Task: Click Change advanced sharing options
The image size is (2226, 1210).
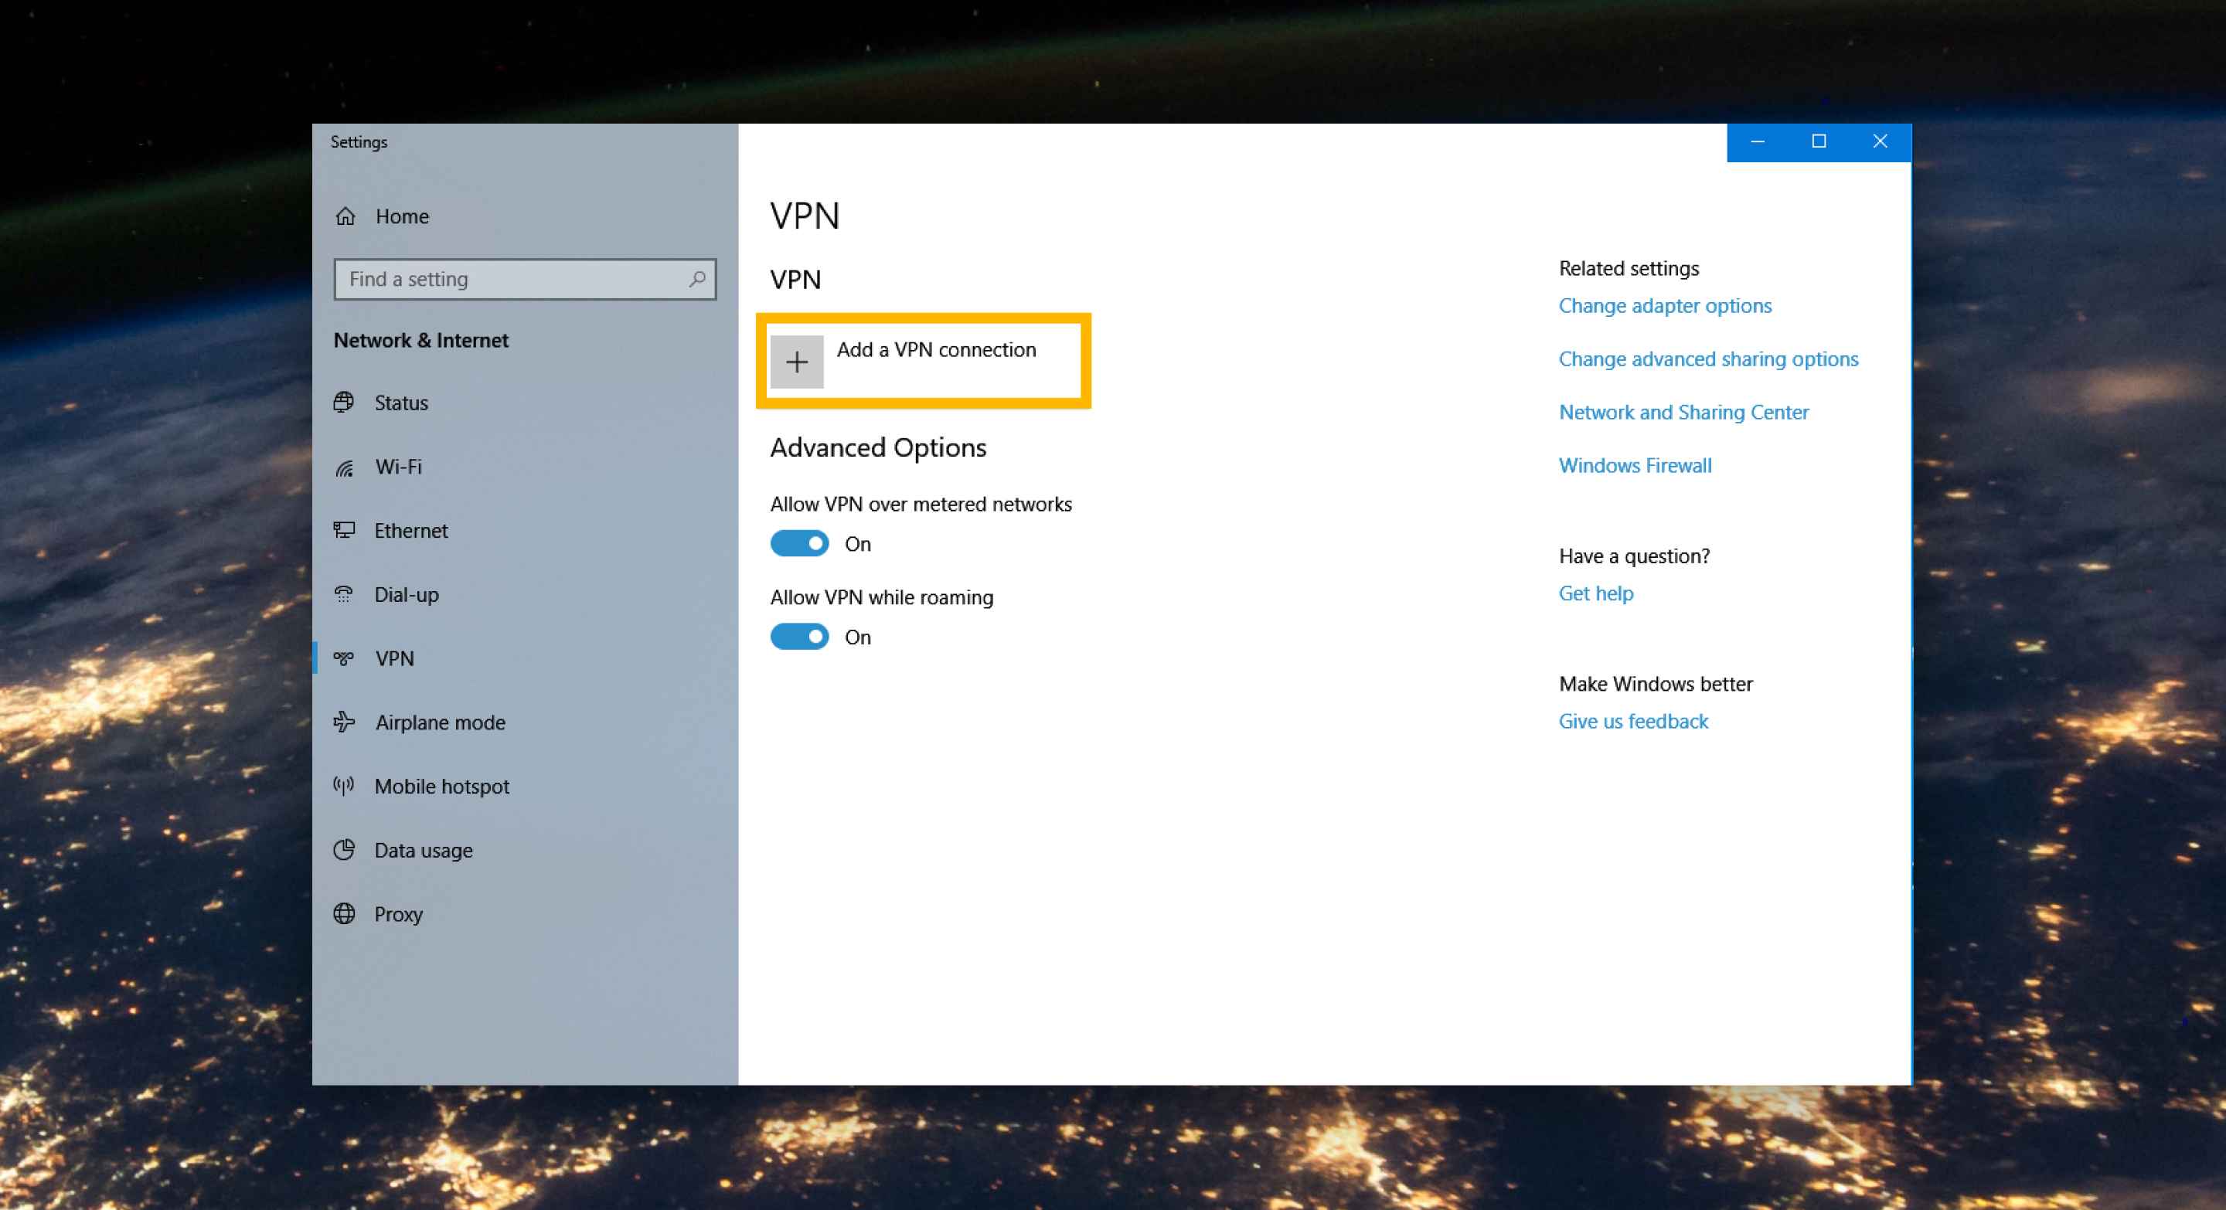Action: [1709, 358]
